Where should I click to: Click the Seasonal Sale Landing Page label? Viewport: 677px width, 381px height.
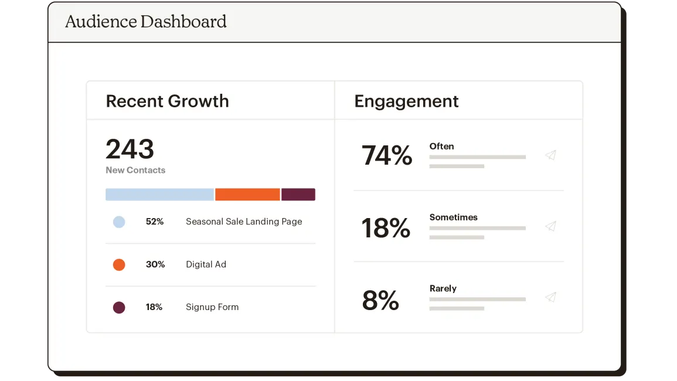pos(244,222)
